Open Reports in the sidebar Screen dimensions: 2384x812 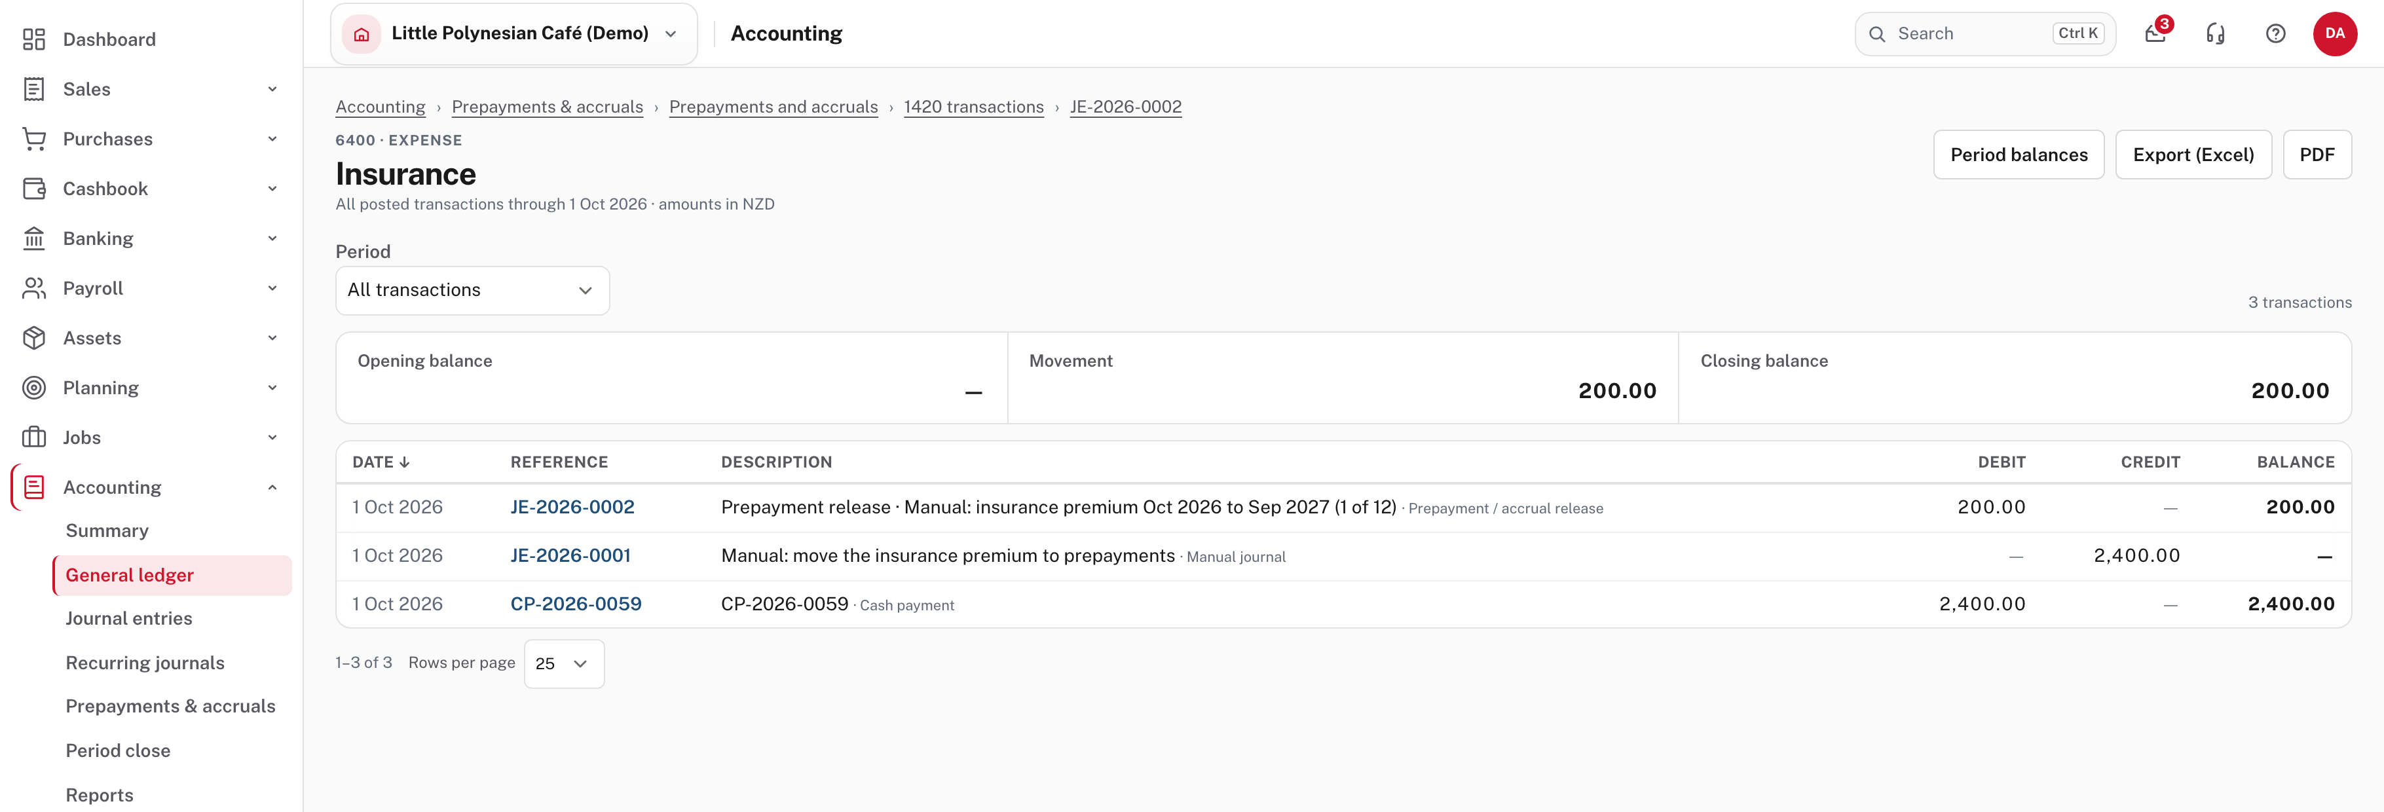click(x=99, y=796)
